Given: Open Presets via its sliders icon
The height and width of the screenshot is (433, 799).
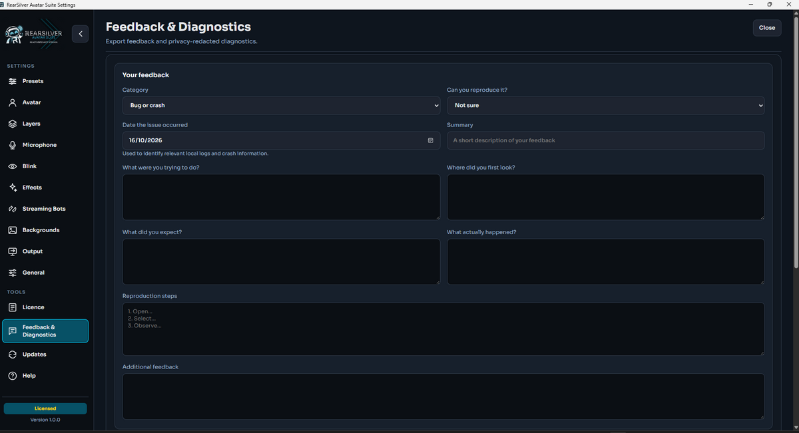Looking at the screenshot, I should coord(13,81).
